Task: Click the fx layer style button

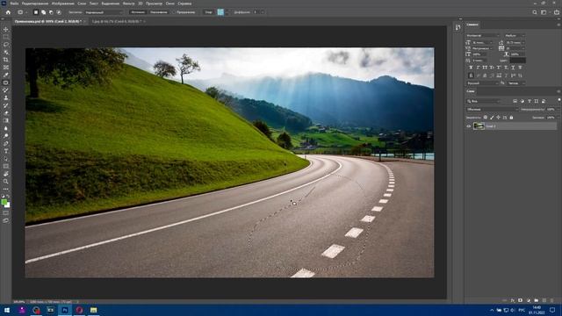Action: tap(513, 300)
